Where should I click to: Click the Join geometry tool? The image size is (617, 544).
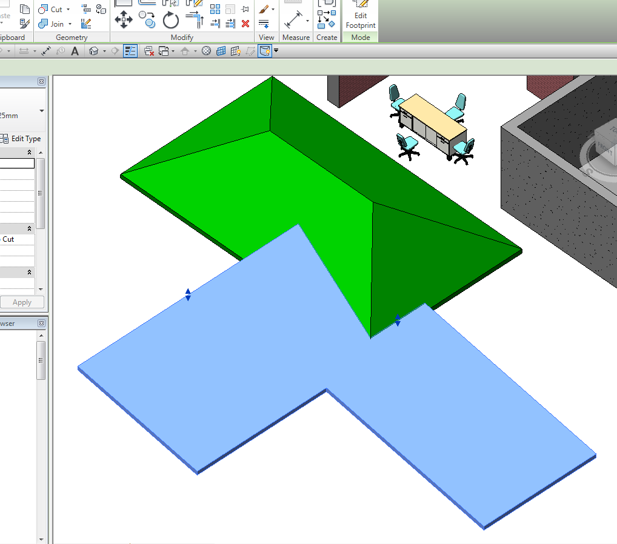(x=51, y=24)
